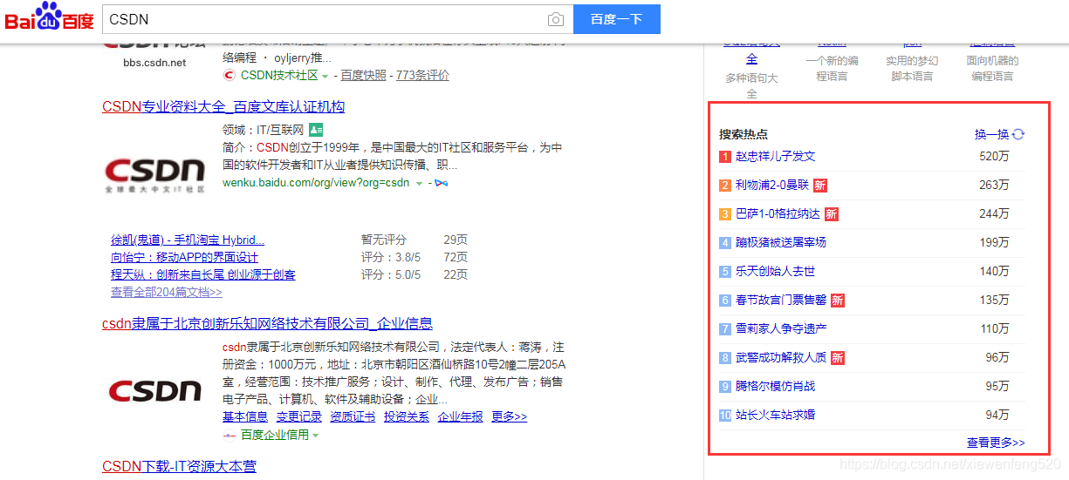The height and width of the screenshot is (480, 1069).
Task: Open hot search 赵忠祥儿子发文
Action: pos(775,156)
